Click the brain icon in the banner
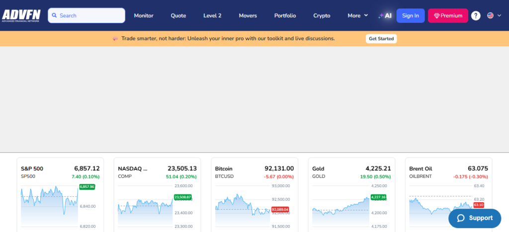The height and width of the screenshot is (232, 509). pos(115,39)
